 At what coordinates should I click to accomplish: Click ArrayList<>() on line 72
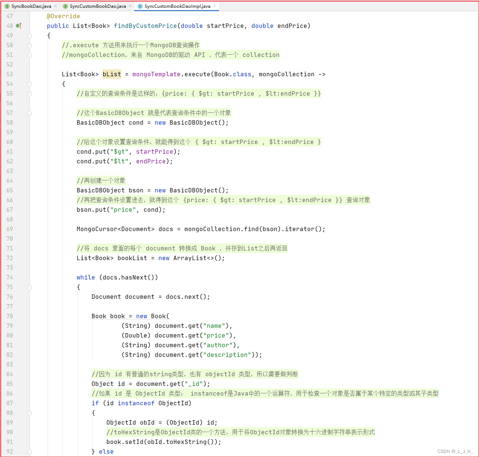197,258
